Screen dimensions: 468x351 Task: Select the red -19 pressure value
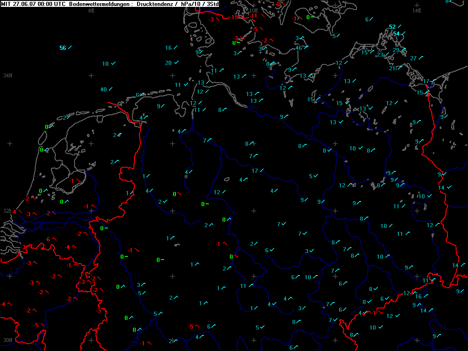(234, 17)
